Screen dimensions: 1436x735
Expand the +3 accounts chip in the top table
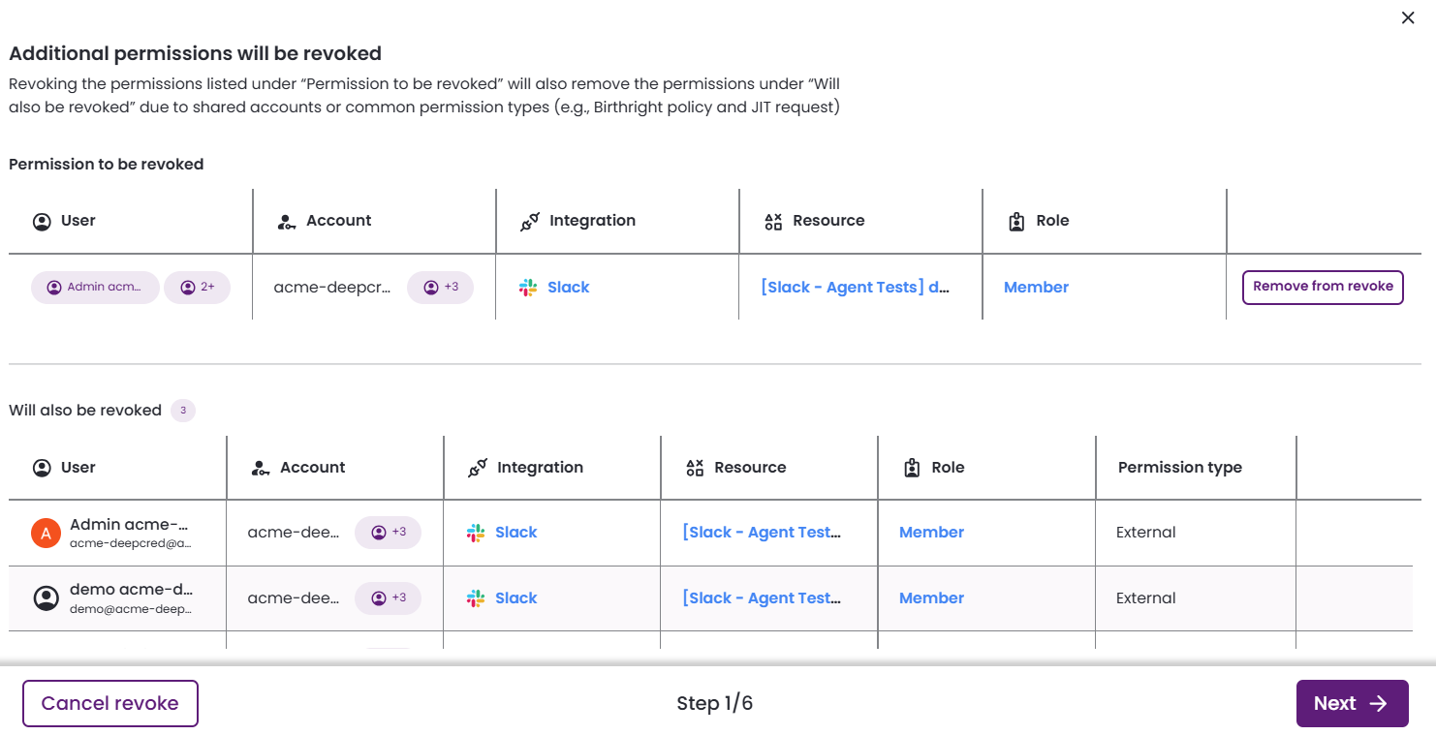point(441,288)
